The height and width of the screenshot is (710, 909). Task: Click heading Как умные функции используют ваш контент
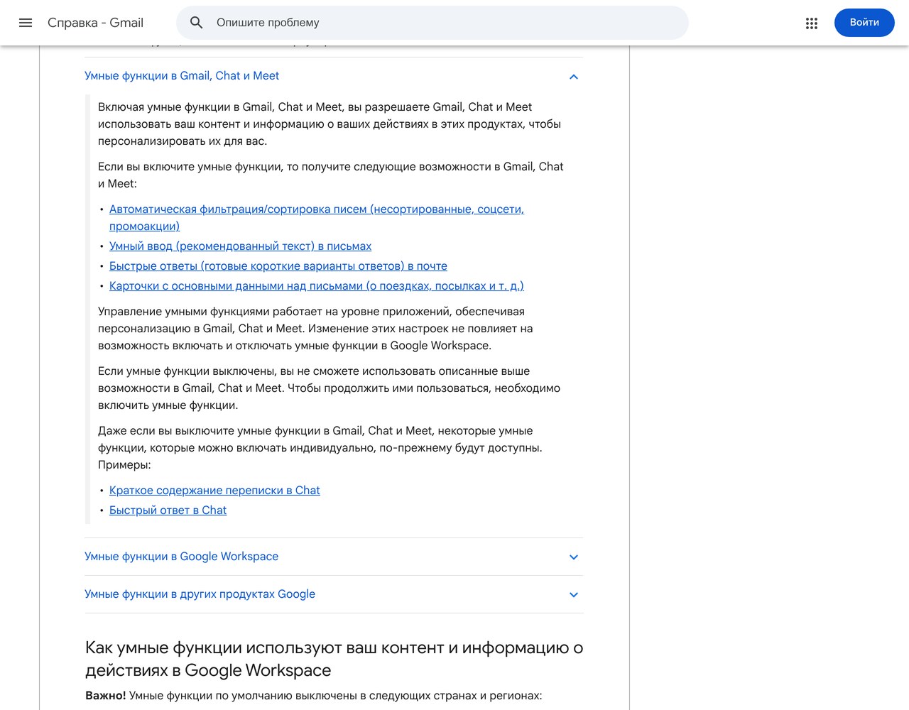334,659
